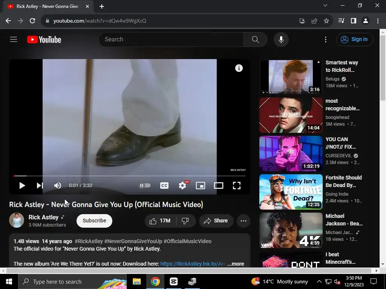
Task: Go back in browser history
Action: (x=8, y=21)
